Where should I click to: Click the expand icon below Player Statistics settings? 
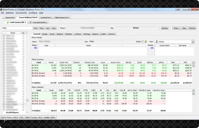coord(193,94)
